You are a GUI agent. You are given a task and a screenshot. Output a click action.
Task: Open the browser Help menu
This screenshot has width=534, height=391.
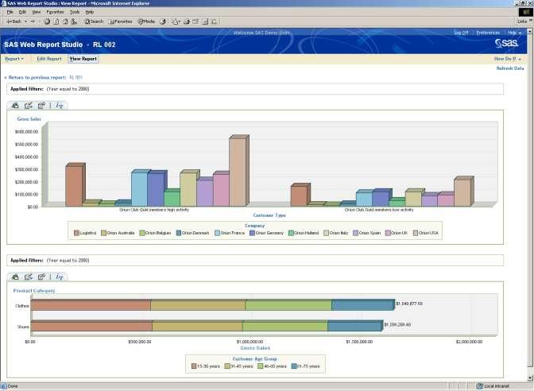pos(90,12)
